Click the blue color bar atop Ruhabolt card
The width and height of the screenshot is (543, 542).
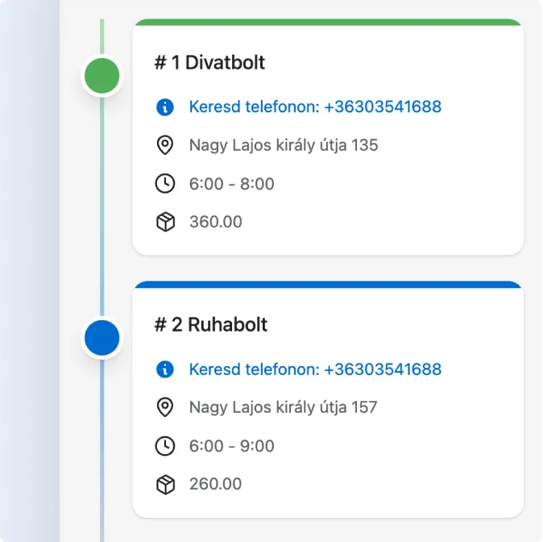pyautogui.click(x=328, y=285)
